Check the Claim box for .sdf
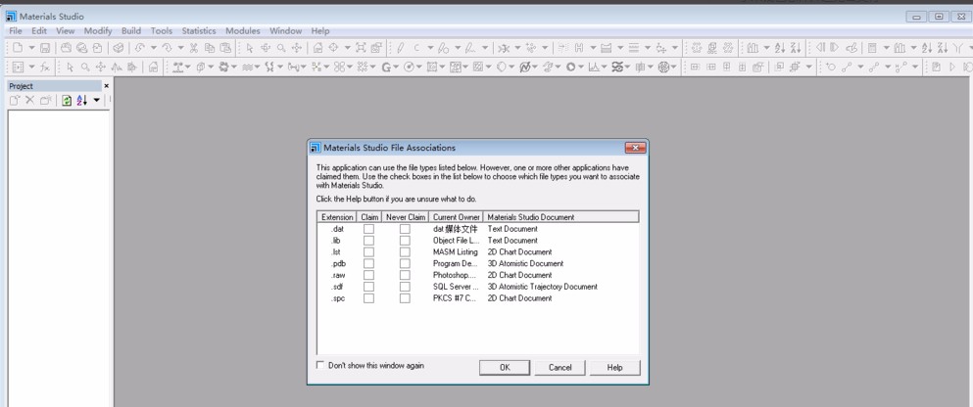 click(368, 287)
